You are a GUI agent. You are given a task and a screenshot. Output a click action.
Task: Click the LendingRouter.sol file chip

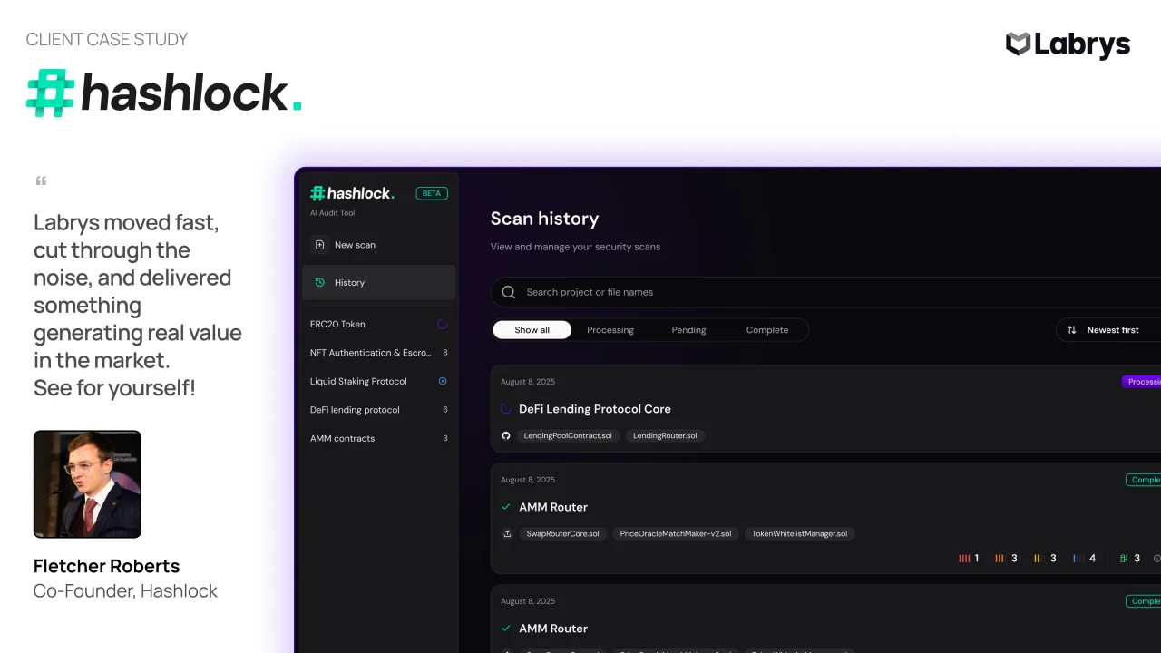tap(665, 435)
